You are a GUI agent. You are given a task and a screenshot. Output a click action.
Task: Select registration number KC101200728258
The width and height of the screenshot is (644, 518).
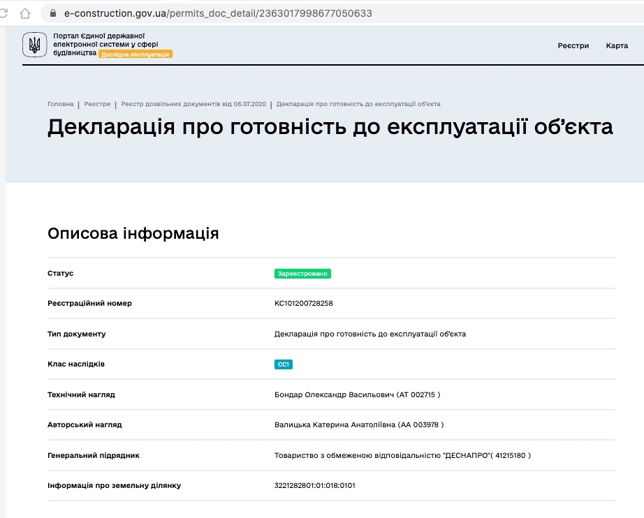pos(304,303)
